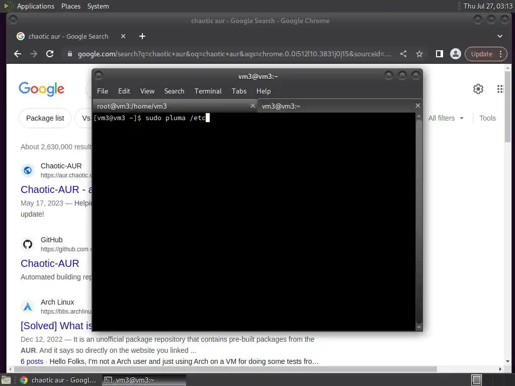515x386 pixels.
Task: Open the System menu
Action: [98, 6]
